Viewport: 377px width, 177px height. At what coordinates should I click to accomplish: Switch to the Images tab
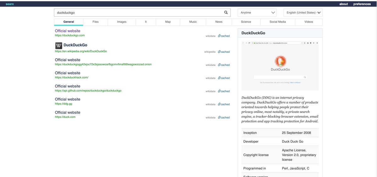(122, 22)
